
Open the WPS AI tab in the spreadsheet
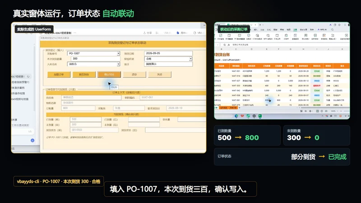click(322, 30)
